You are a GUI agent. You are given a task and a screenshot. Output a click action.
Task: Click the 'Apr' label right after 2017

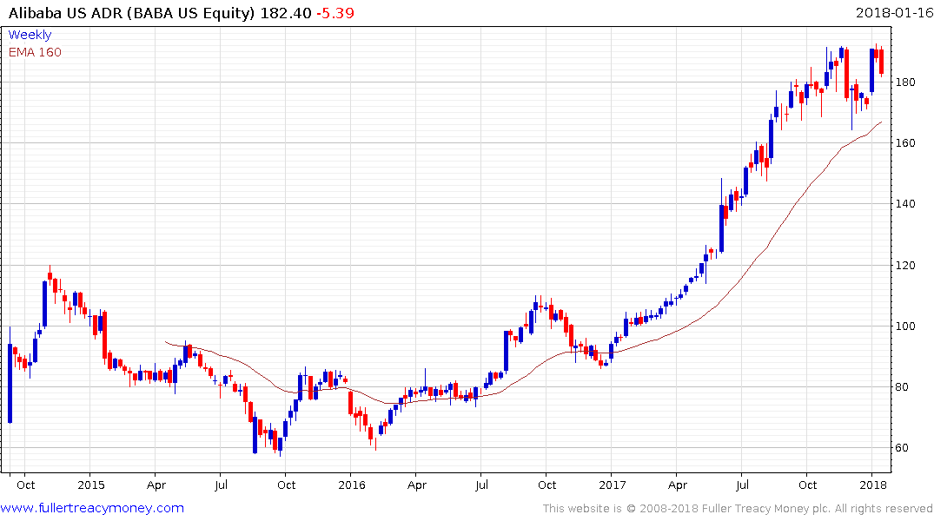678,485
